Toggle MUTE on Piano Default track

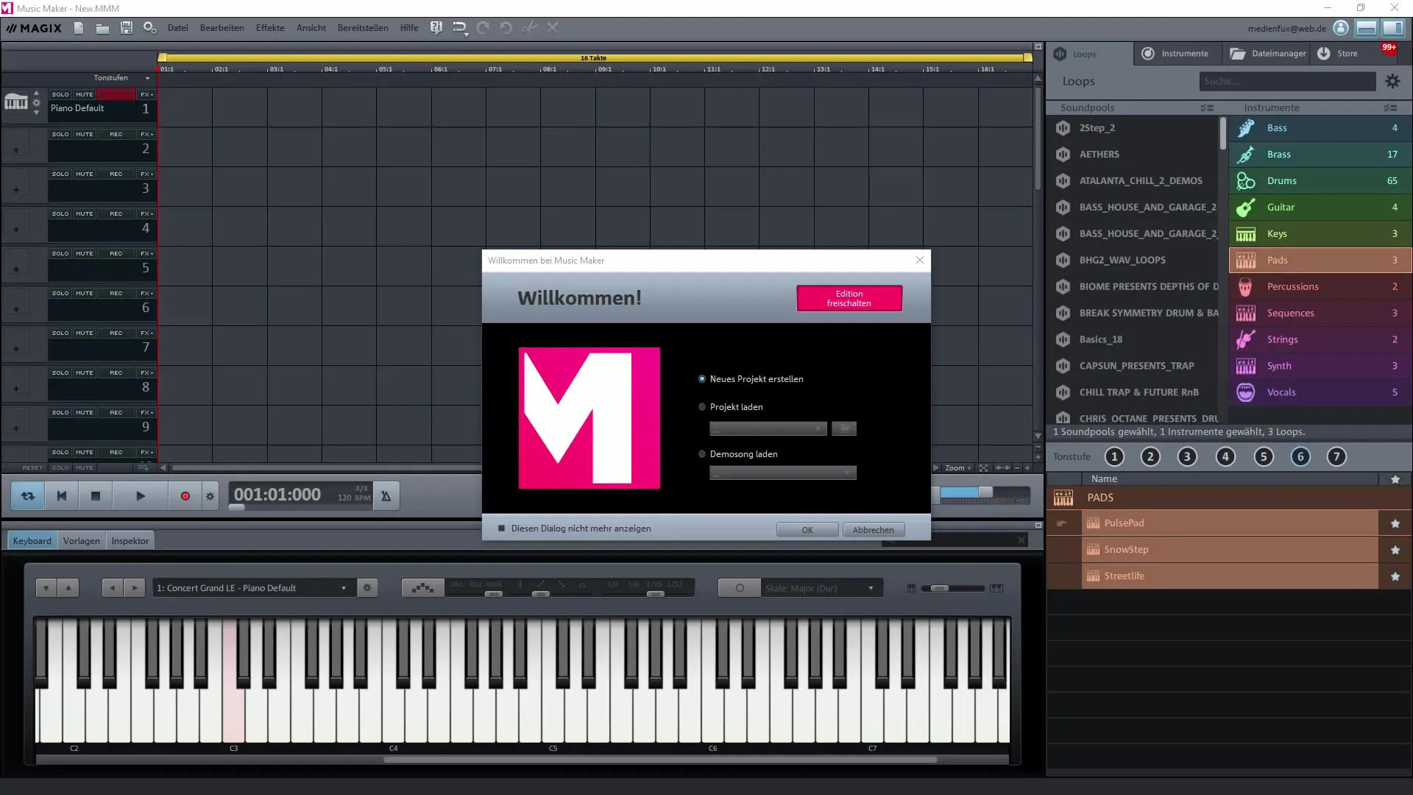85,95
